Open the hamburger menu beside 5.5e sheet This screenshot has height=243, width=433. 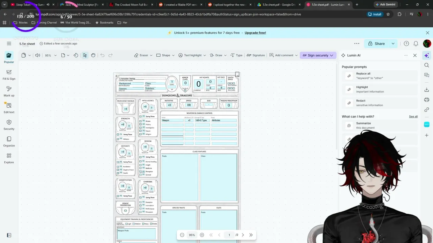[x=9, y=44]
